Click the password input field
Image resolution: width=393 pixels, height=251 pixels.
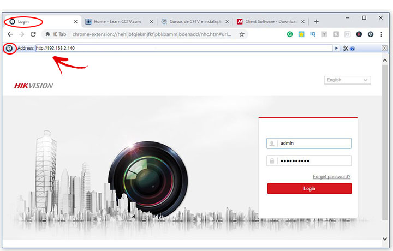coord(314,161)
